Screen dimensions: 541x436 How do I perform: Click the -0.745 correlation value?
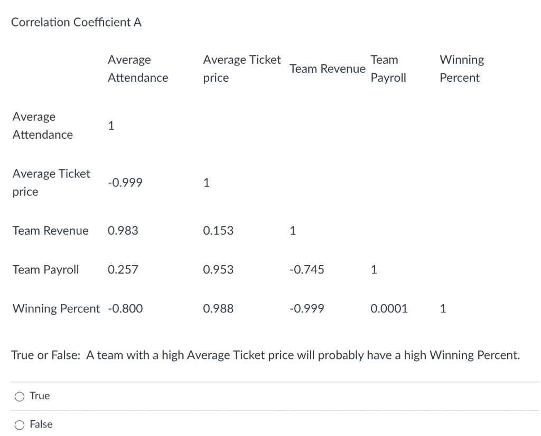[307, 270]
